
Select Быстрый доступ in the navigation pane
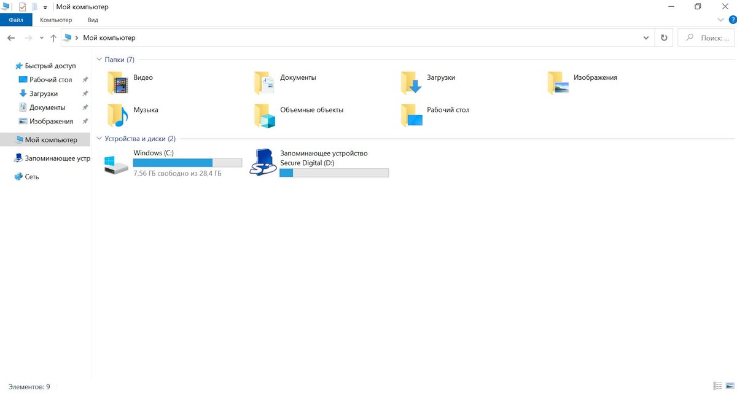coord(50,66)
